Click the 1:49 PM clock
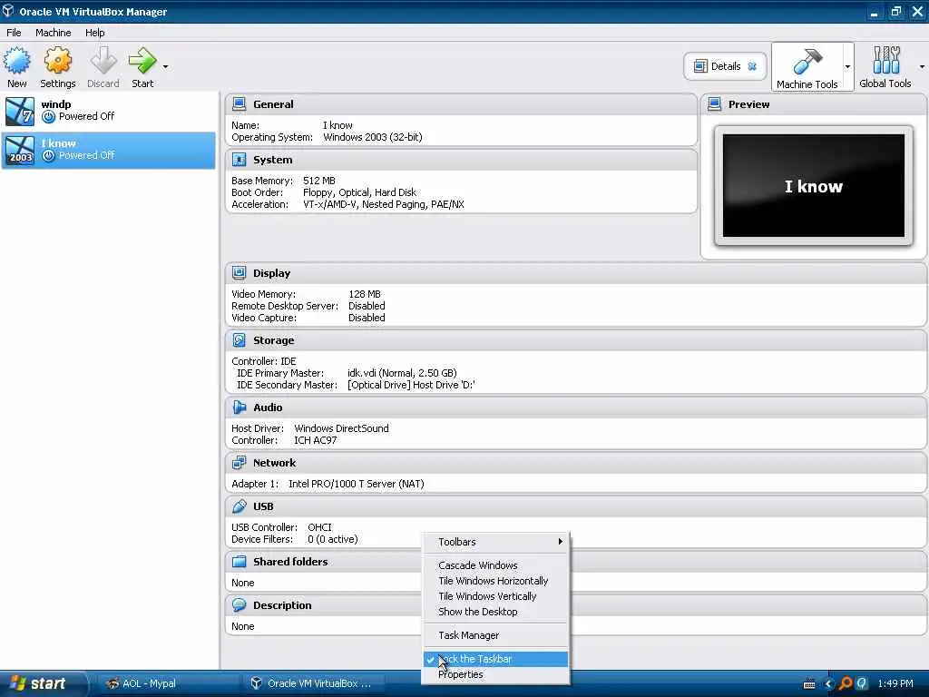Screen dimensions: 929x697 coord(895,684)
